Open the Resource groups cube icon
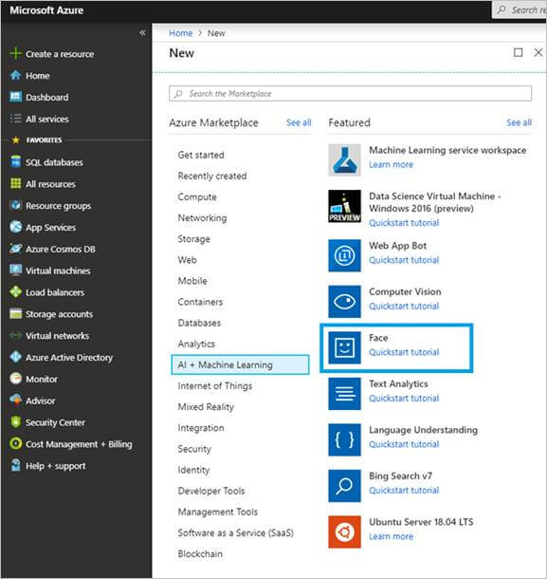 tap(15, 205)
